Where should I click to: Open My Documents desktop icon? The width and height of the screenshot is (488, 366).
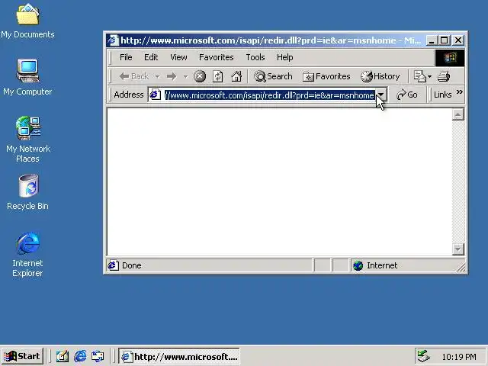(x=27, y=21)
